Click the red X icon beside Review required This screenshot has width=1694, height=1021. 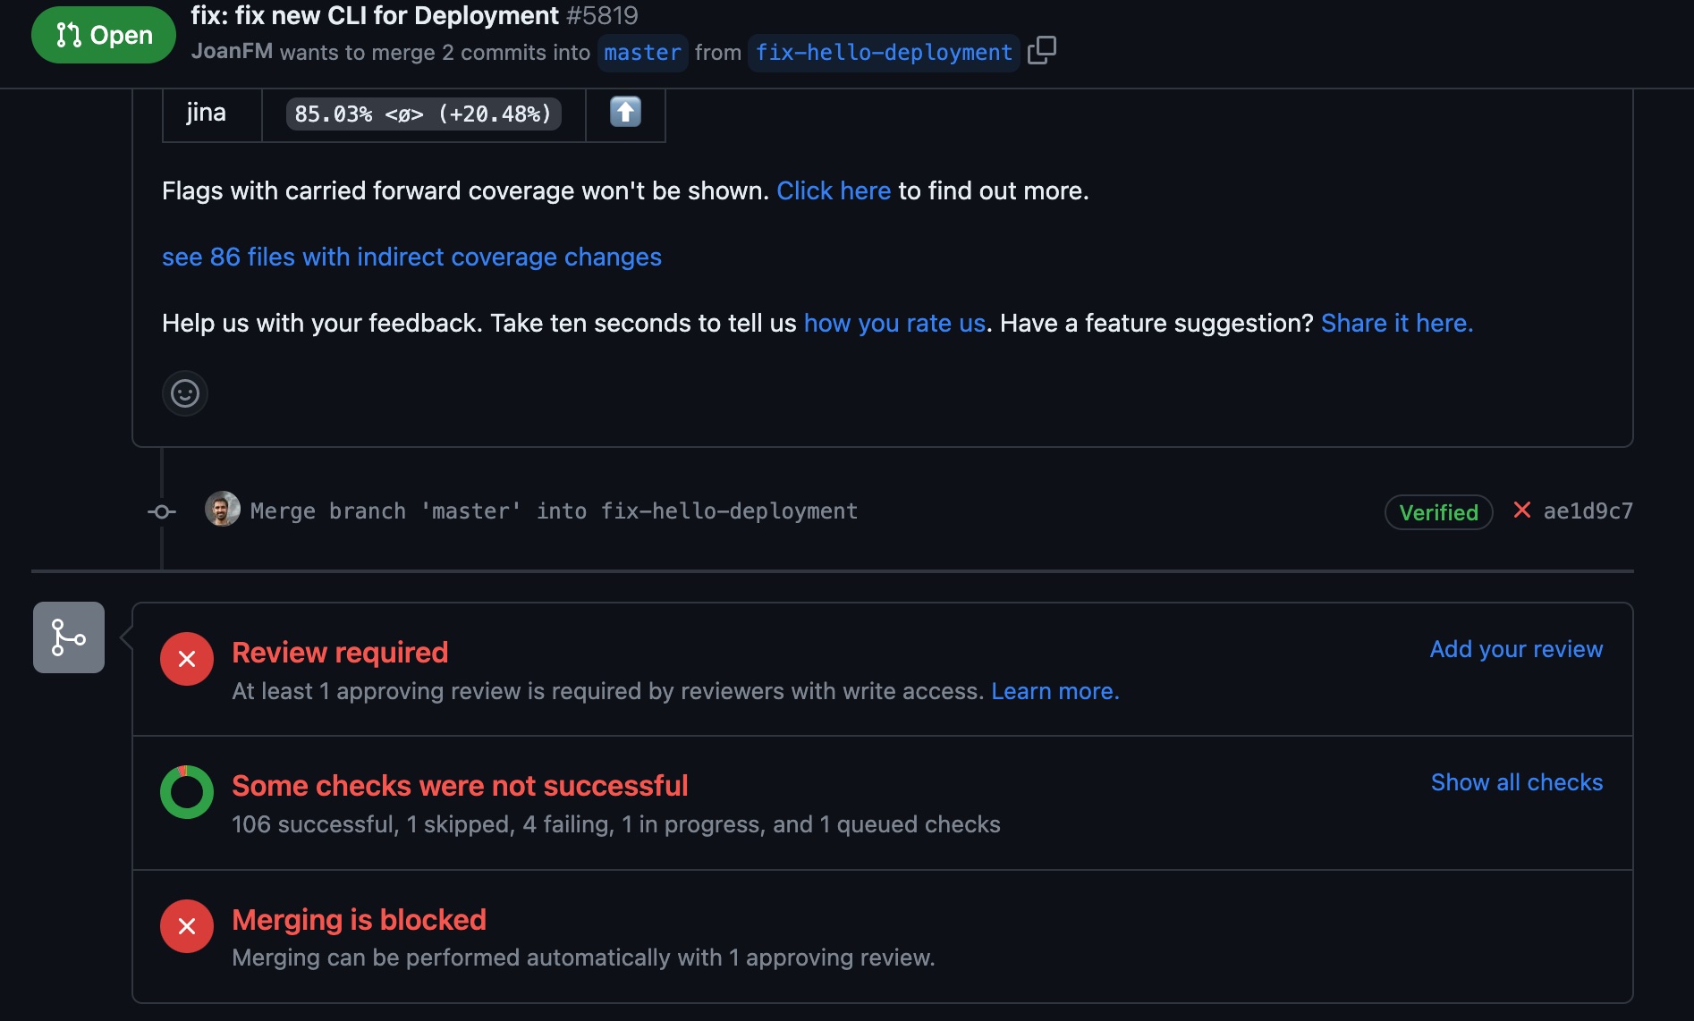pyautogui.click(x=186, y=658)
